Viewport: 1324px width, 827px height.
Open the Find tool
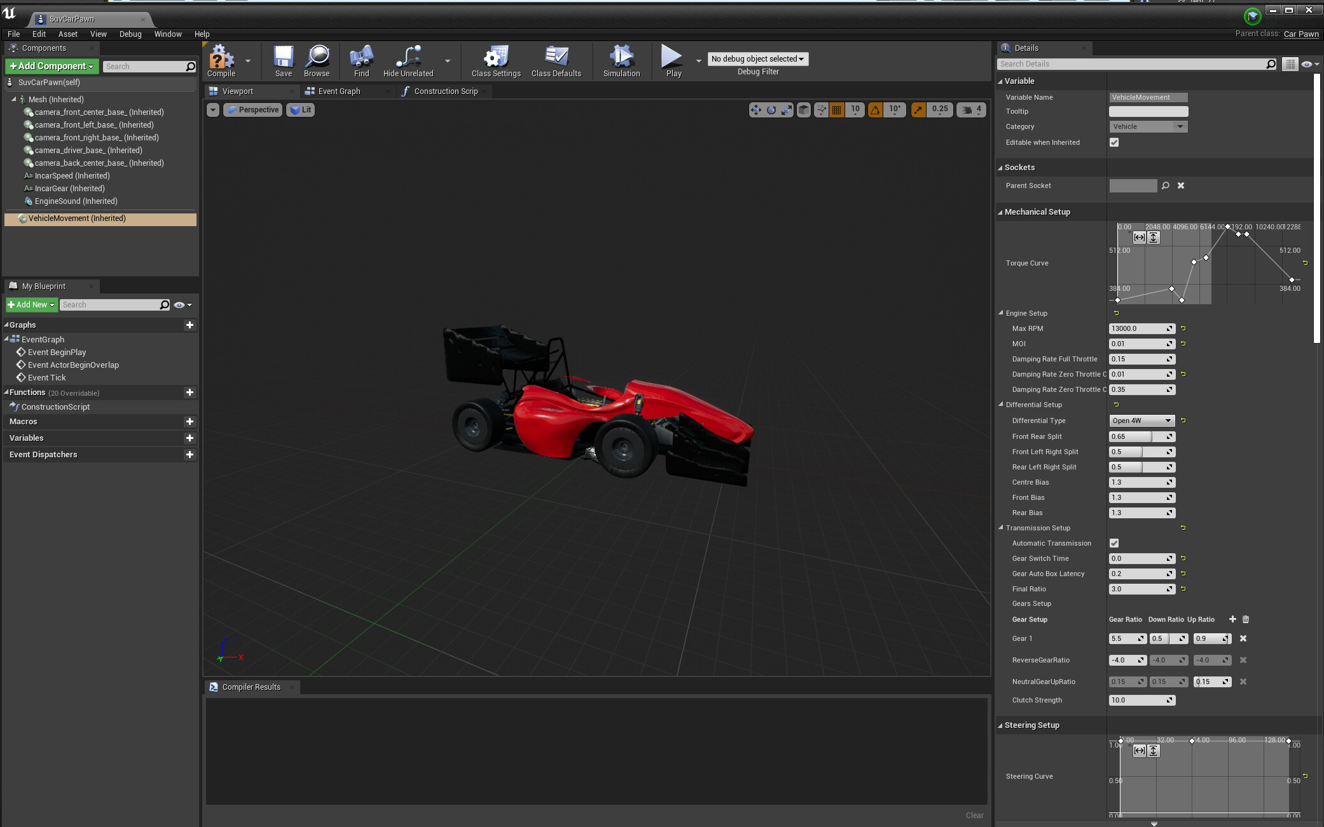[361, 61]
